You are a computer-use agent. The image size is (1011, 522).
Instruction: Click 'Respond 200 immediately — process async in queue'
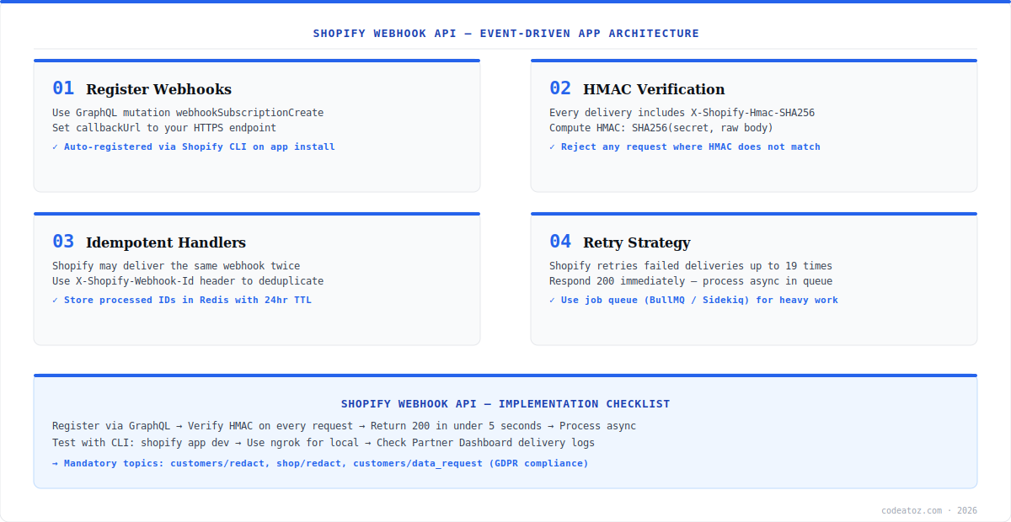click(691, 281)
